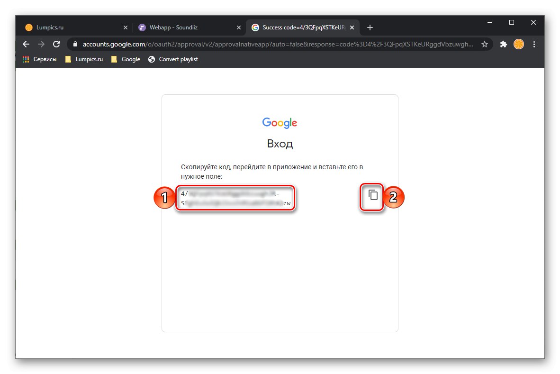Switch to the Webapp - Soundiiz tab
This screenshot has width=560, height=374.
(190, 27)
